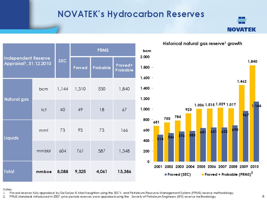Click the Proved (SEC) legend text
The height and width of the screenshot is (200, 267).
(179, 175)
